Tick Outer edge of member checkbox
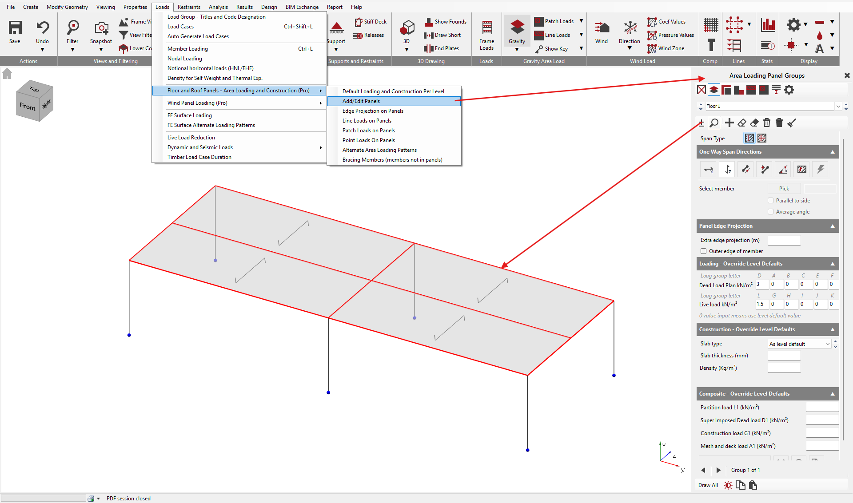 point(703,251)
